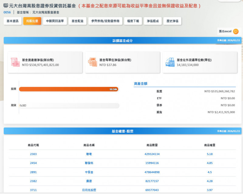243x194 pixels.
Task: Click the 廣達 stock name
Action: point(89,181)
